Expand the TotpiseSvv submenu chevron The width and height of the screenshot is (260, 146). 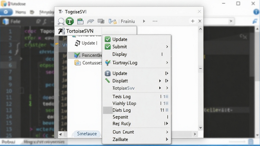(167, 88)
